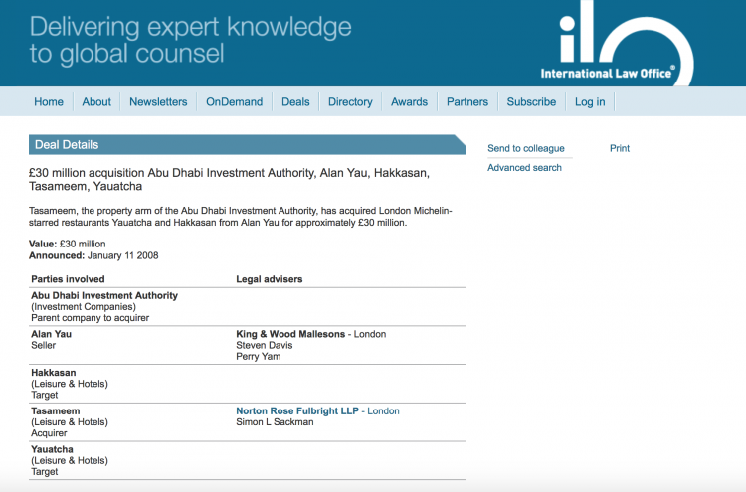Screen dimensions: 746x492
Task: Click the Print link
Action: (x=620, y=148)
